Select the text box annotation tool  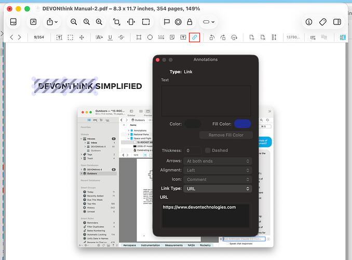pyautogui.click(x=183, y=37)
